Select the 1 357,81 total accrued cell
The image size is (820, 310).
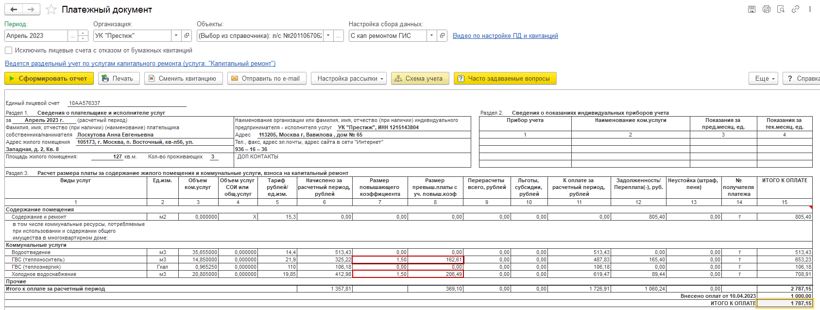(325, 289)
